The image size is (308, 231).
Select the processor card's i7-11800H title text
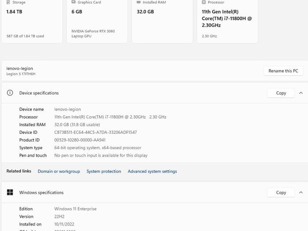pos(227,18)
